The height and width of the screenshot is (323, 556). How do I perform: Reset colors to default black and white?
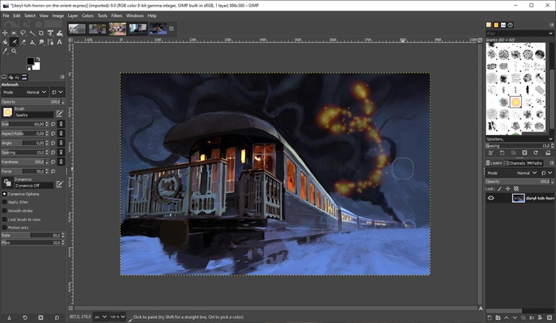[28, 68]
